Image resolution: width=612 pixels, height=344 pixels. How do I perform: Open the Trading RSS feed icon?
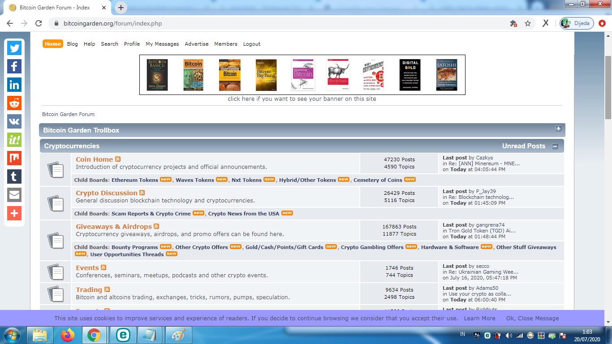[x=107, y=289]
